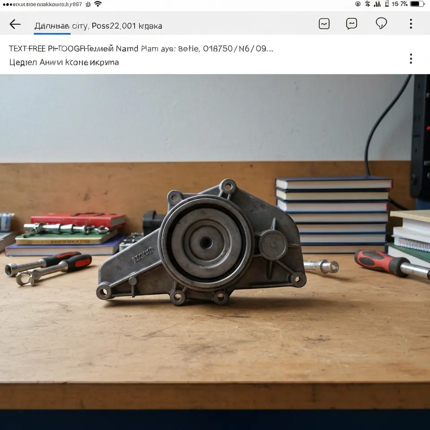The height and width of the screenshot is (430, 430).
Task: Tap the round speech bubble comment icon
Action: pyautogui.click(x=381, y=23)
